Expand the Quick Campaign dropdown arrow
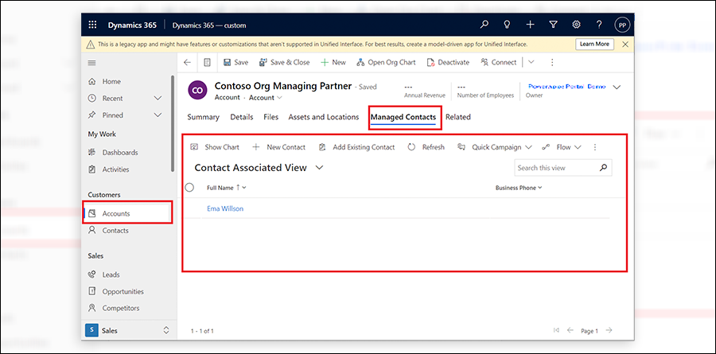Viewport: 716px width, 354px height. 528,147
